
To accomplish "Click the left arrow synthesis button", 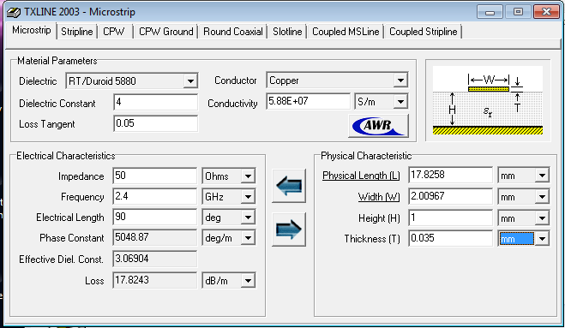I will 289,186.
